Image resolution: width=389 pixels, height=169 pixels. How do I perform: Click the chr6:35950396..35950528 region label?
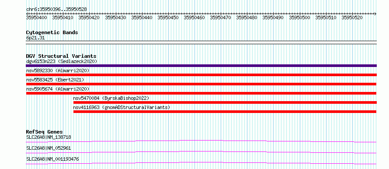pos(56,10)
